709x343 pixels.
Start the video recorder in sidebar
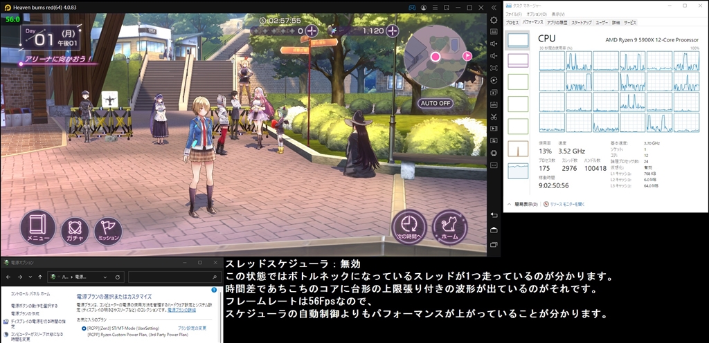pos(494,129)
